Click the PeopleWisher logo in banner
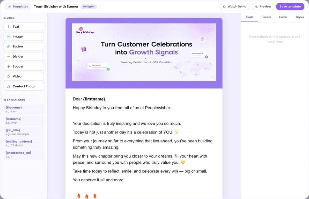Screen dimensions: 309x199 tap(85, 31)
